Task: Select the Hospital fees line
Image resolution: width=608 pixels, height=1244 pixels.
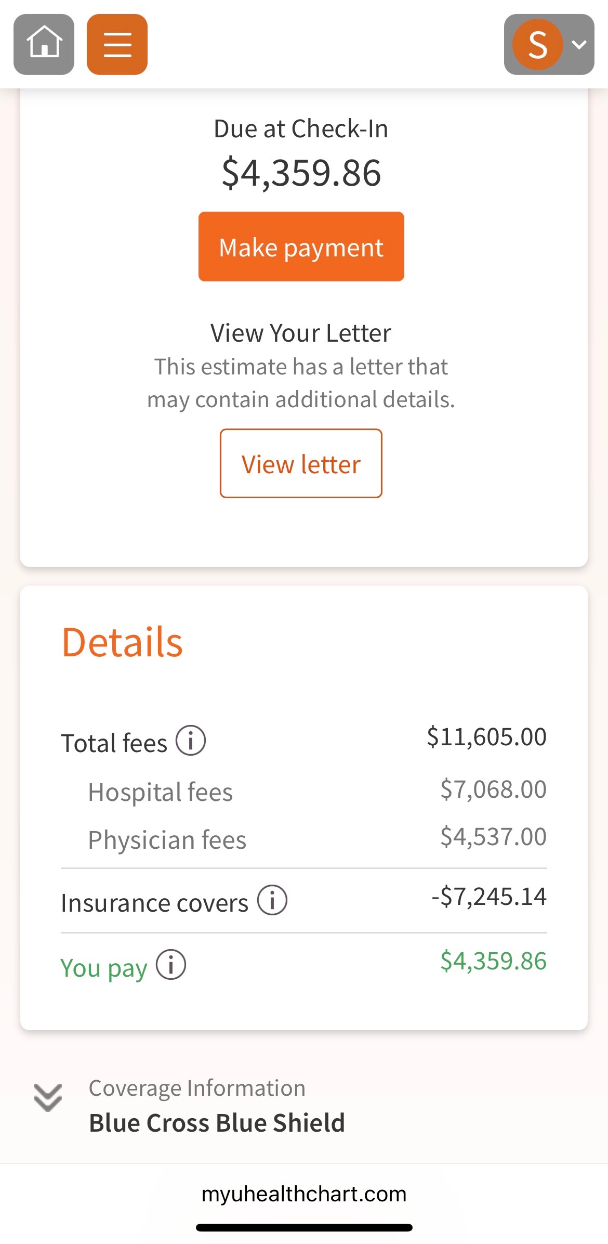Action: click(161, 792)
